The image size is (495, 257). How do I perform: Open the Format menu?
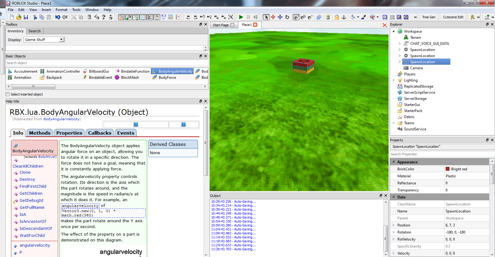pos(61,10)
